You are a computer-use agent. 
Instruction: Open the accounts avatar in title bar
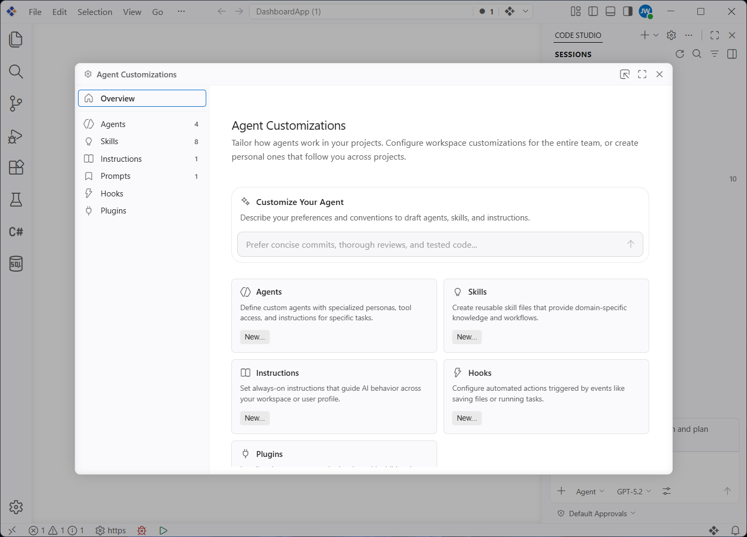tap(646, 12)
